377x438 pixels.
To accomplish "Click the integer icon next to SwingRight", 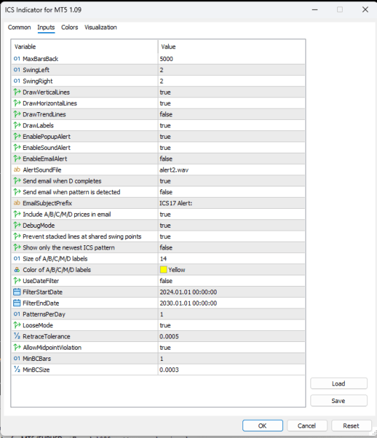I will [17, 81].
